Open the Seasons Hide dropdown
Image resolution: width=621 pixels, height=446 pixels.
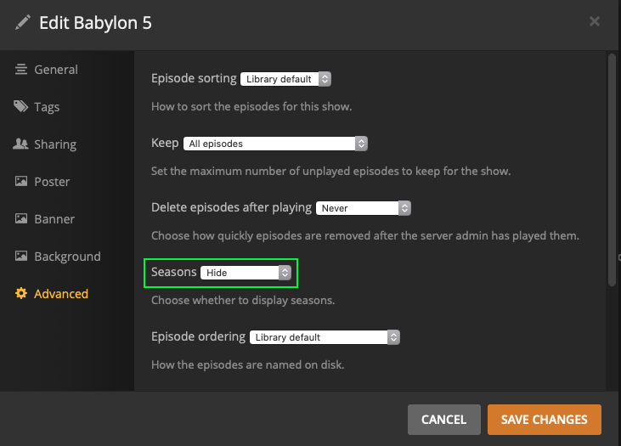pos(246,273)
